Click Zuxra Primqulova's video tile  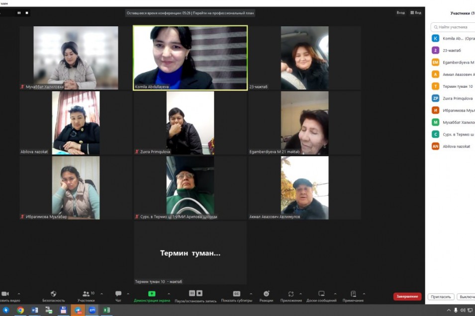(x=190, y=123)
